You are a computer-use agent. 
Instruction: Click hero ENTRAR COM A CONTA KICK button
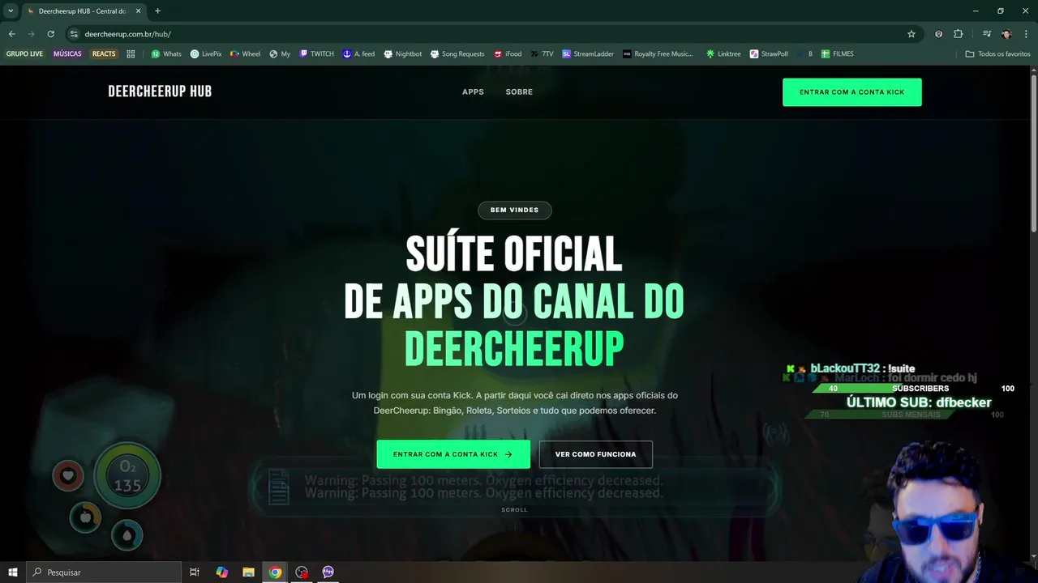(x=453, y=454)
